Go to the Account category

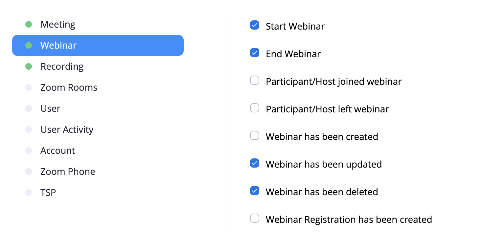point(98,151)
